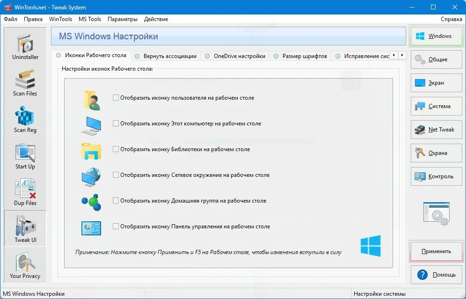Image resolution: width=466 pixels, height=299 pixels.
Task: Select the Windows settings button
Action: pyautogui.click(x=436, y=36)
